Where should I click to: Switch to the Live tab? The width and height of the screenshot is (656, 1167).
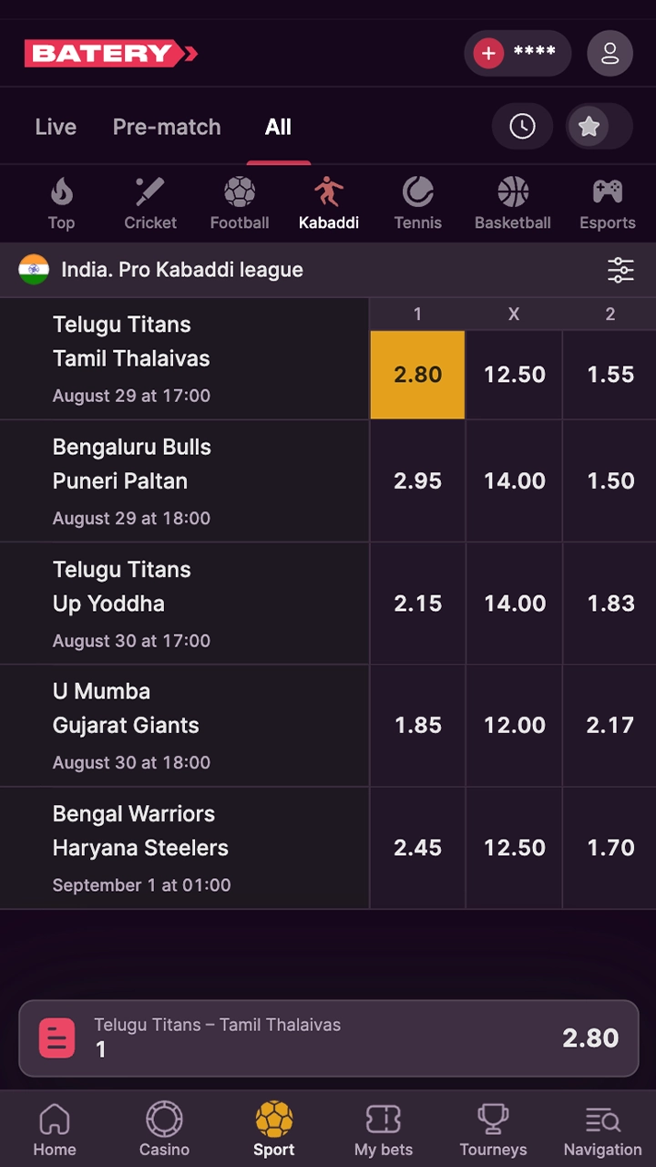tap(55, 127)
